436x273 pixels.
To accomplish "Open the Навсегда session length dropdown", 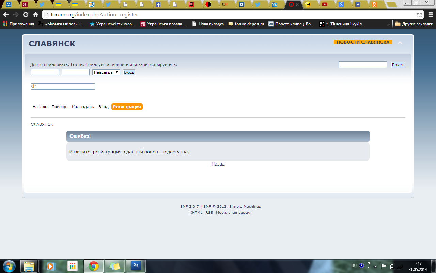I will tap(106, 72).
